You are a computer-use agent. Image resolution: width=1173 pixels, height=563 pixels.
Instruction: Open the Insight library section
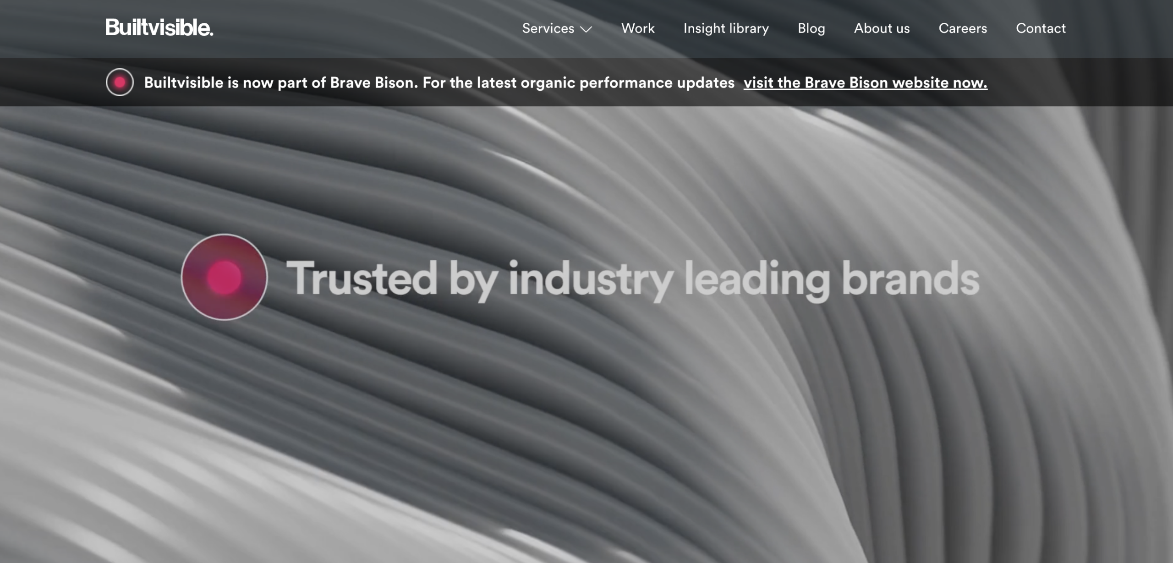pyautogui.click(x=726, y=28)
